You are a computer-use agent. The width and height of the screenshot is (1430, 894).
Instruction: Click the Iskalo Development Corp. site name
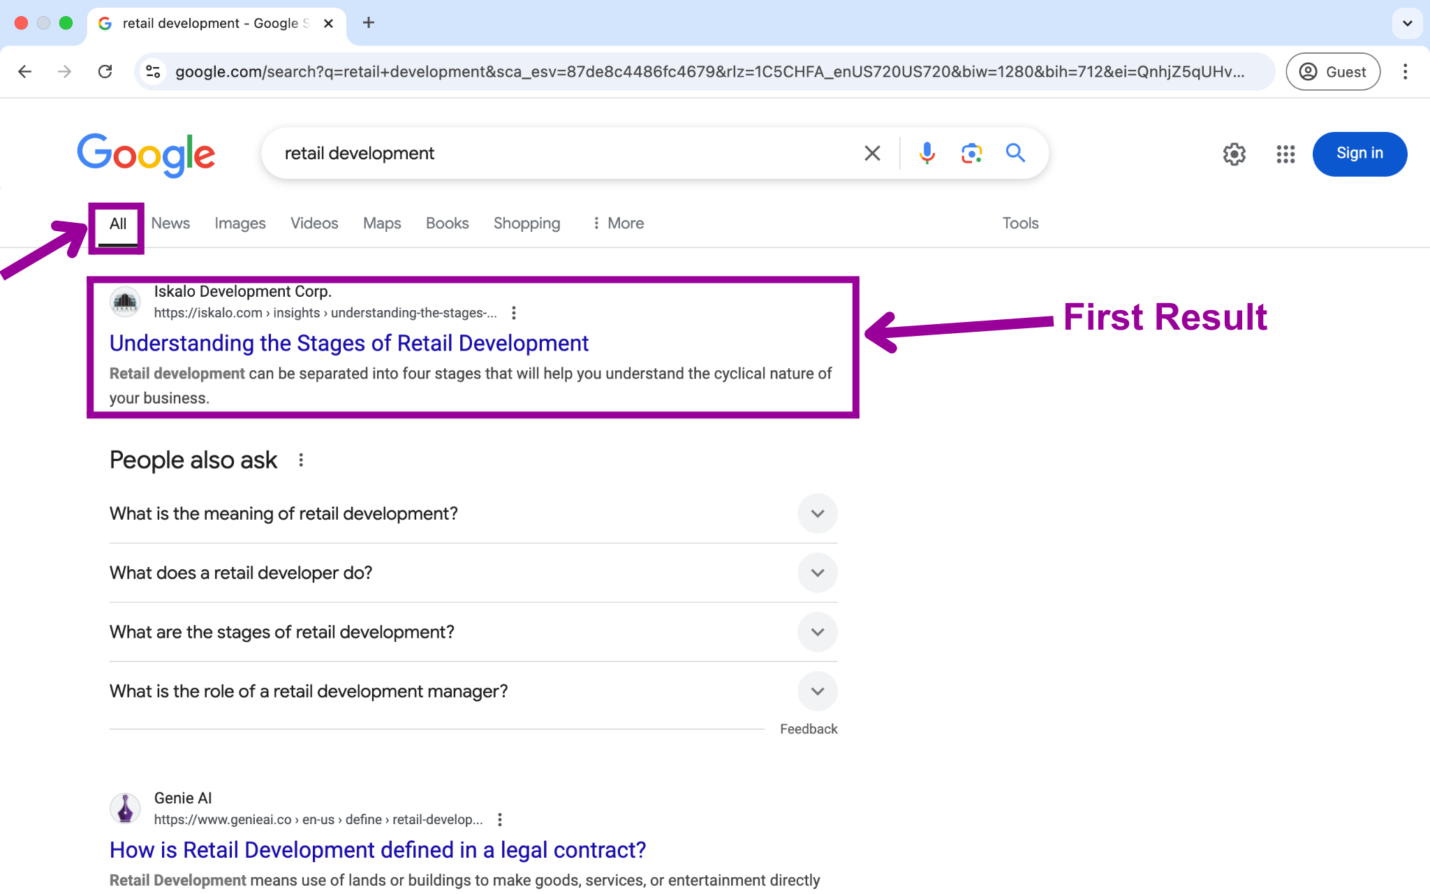[243, 292]
